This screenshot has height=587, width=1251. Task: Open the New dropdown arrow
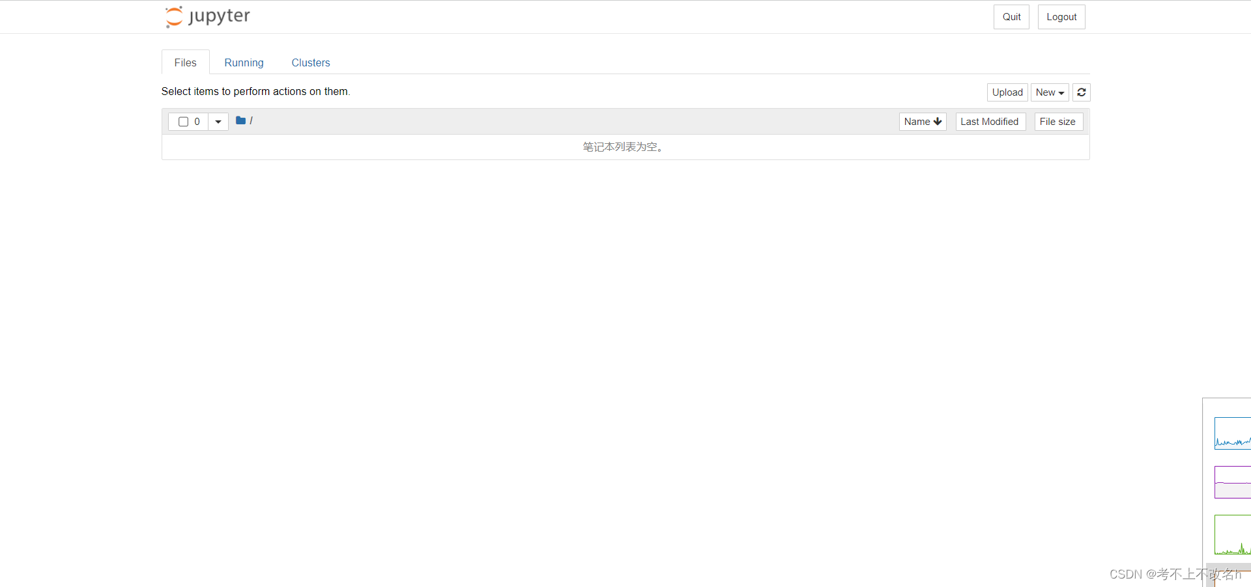[x=1061, y=92]
